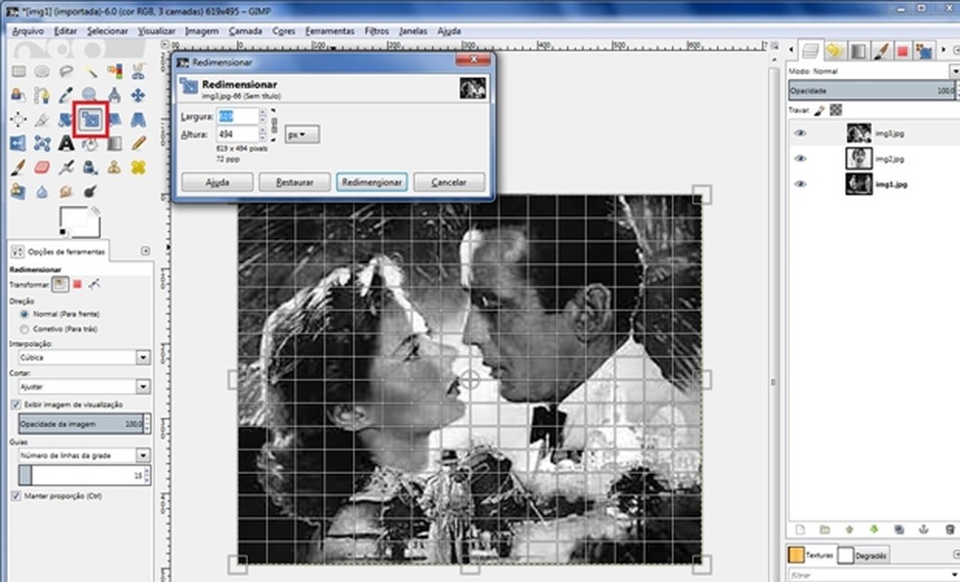The image size is (960, 582).
Task: Select the Pencil tool
Action: (x=139, y=143)
